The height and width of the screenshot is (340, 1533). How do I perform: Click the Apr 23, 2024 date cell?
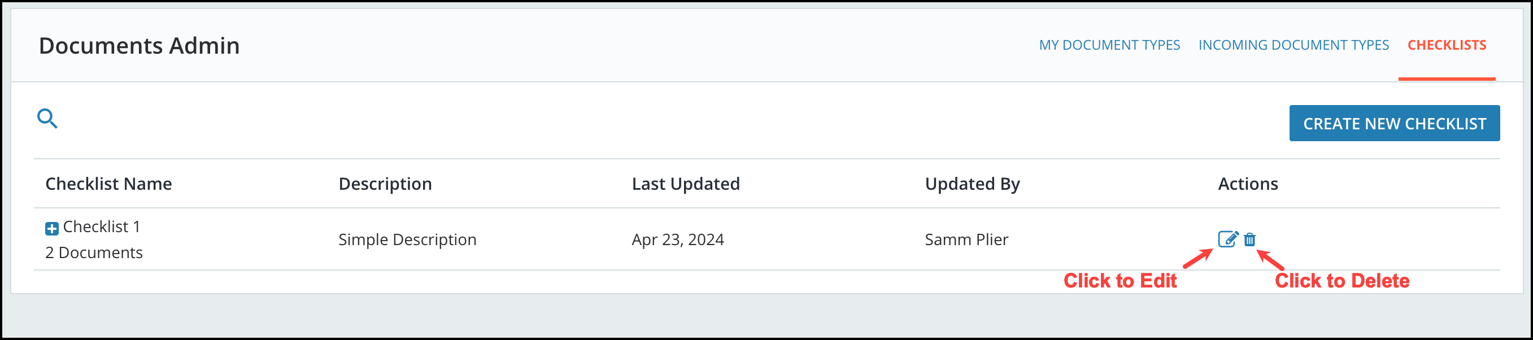678,239
